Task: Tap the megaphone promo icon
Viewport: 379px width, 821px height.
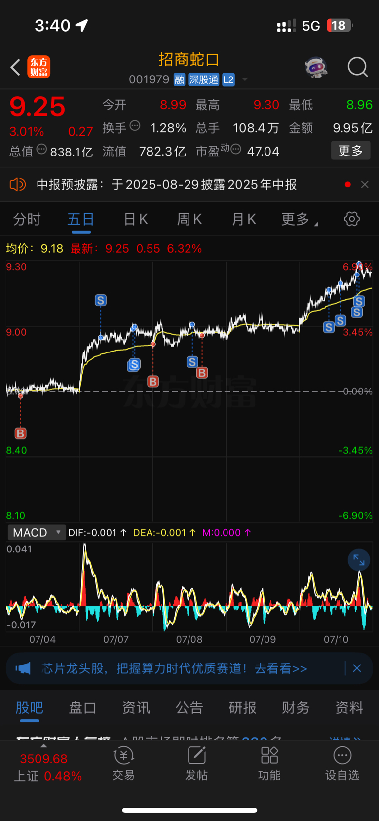Action: pyautogui.click(x=23, y=668)
